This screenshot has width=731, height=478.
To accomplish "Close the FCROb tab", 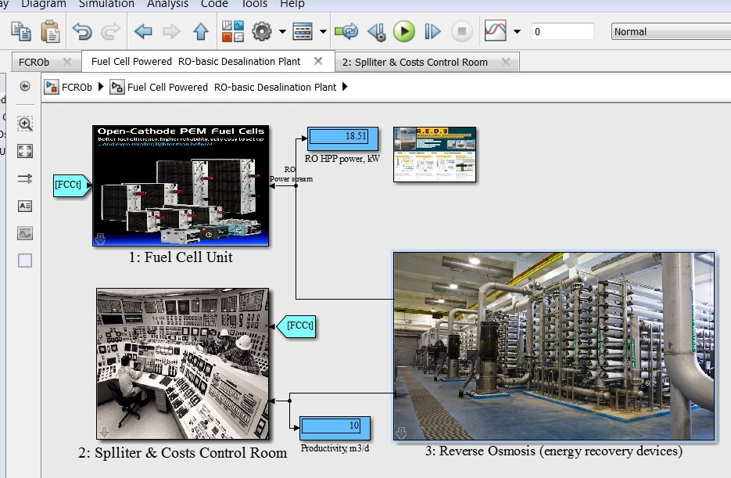I will coord(67,62).
